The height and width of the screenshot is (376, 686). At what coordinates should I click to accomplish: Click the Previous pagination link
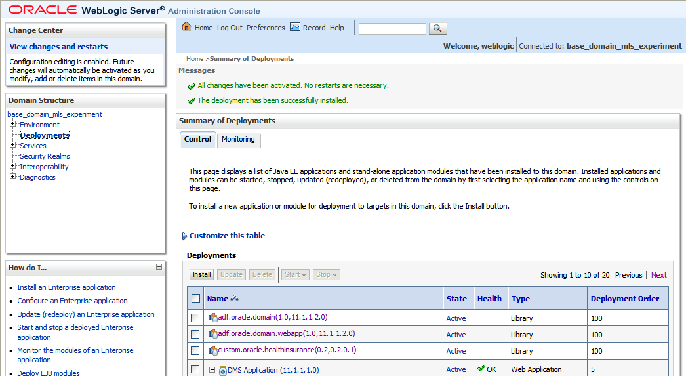[629, 275]
